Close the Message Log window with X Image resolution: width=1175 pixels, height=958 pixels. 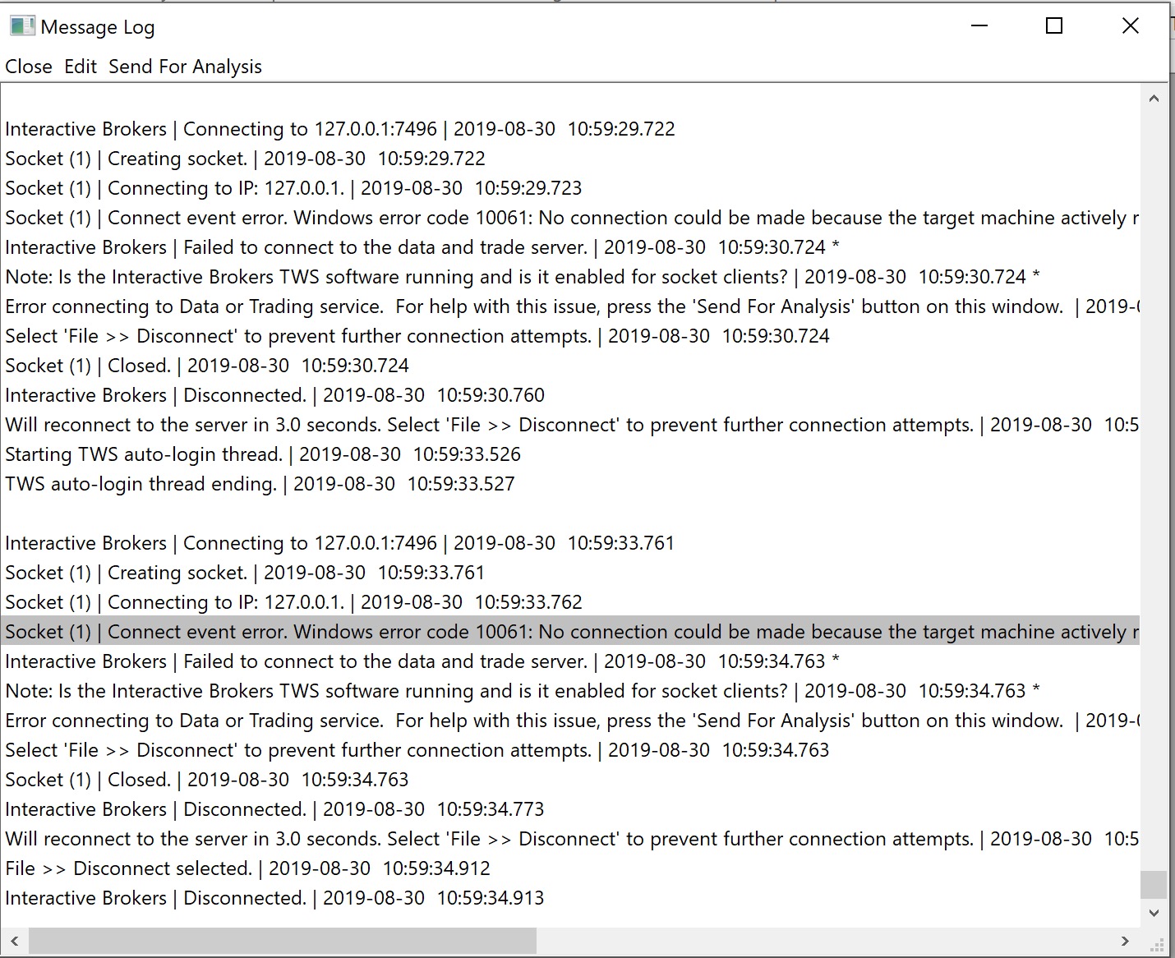click(1131, 26)
